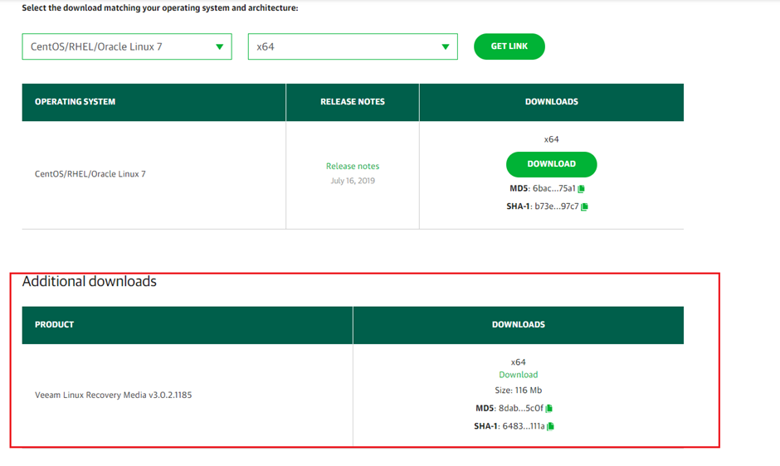The height and width of the screenshot is (466, 780).
Task: Click the green DOWNLOAD button
Action: [x=551, y=164]
